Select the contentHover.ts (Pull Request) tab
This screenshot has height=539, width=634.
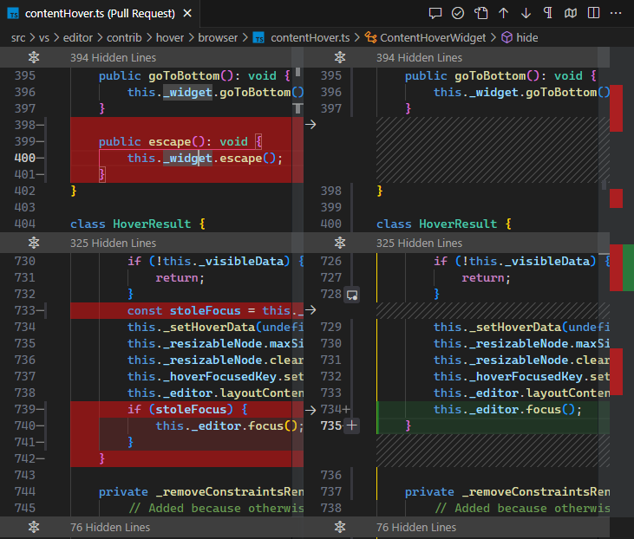point(98,14)
